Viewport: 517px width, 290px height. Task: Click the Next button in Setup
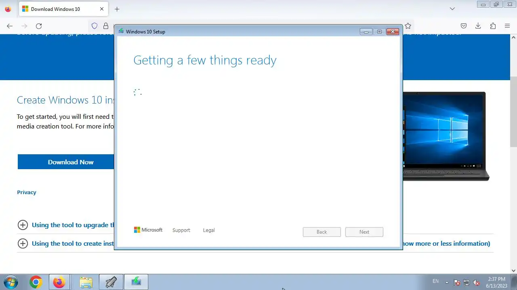pyautogui.click(x=364, y=232)
